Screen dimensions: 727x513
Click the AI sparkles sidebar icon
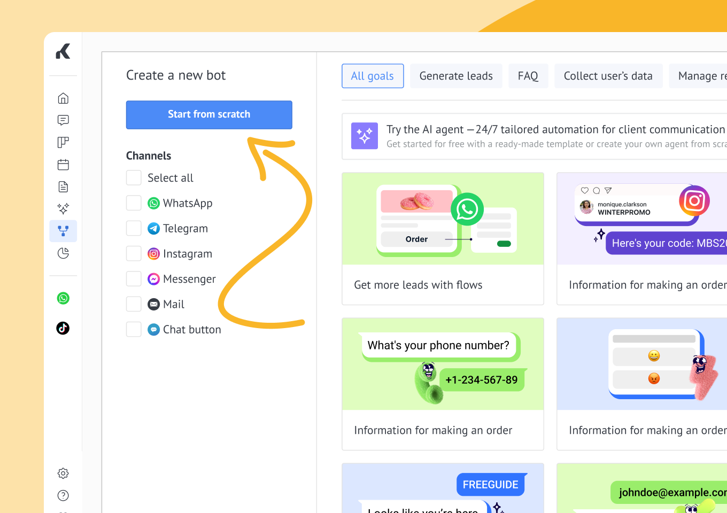point(63,208)
